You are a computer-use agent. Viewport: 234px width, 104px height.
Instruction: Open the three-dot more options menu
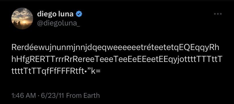click(x=218, y=14)
